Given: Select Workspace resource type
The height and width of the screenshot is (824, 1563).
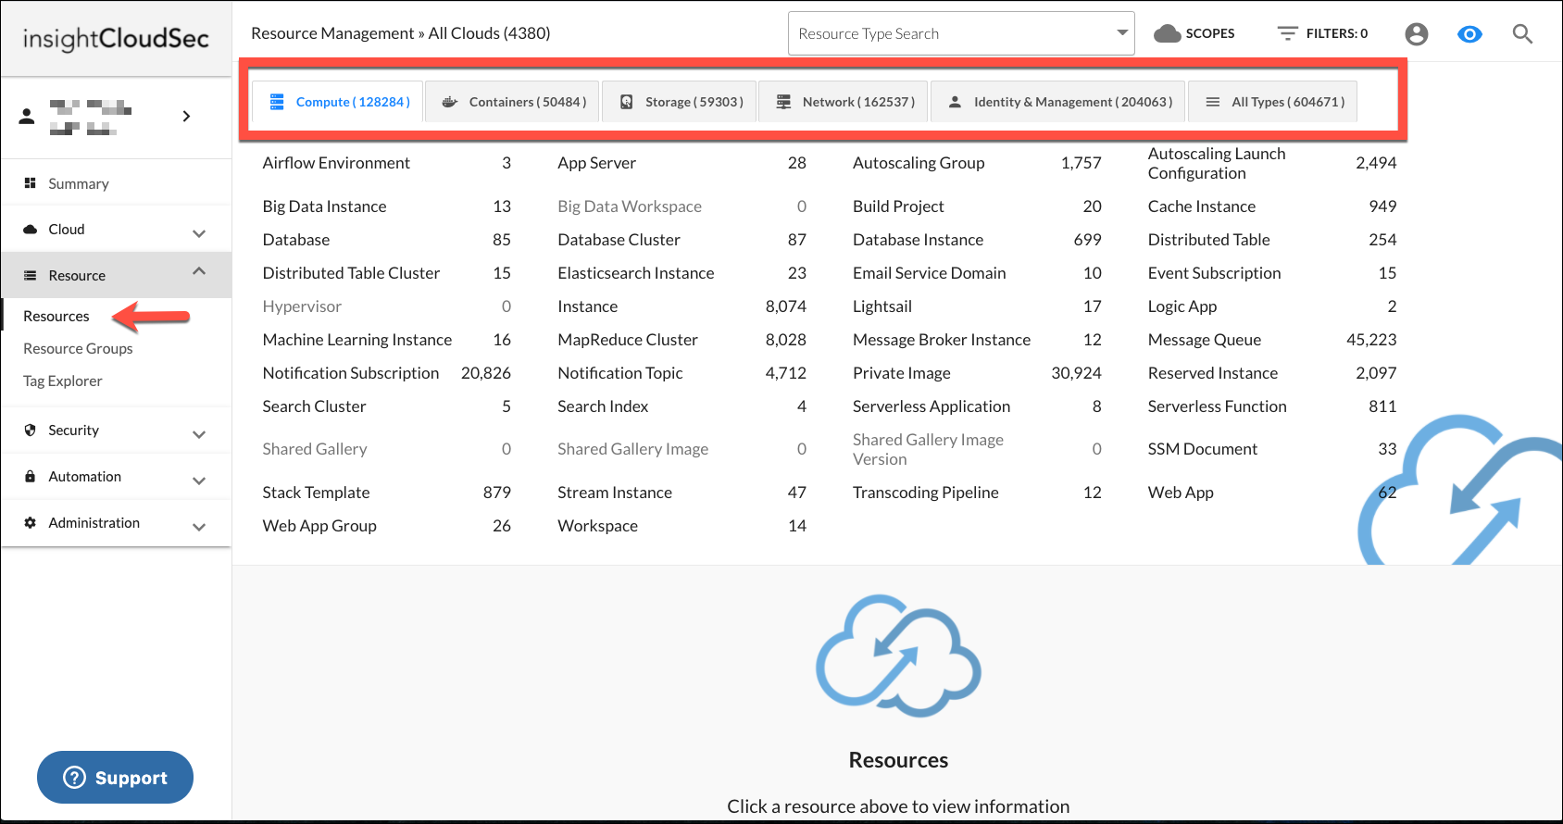Looking at the screenshot, I should (x=597, y=526).
